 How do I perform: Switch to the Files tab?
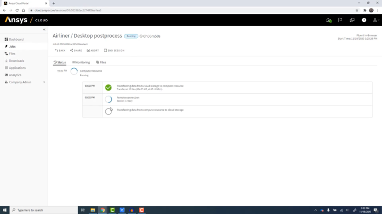(101, 62)
